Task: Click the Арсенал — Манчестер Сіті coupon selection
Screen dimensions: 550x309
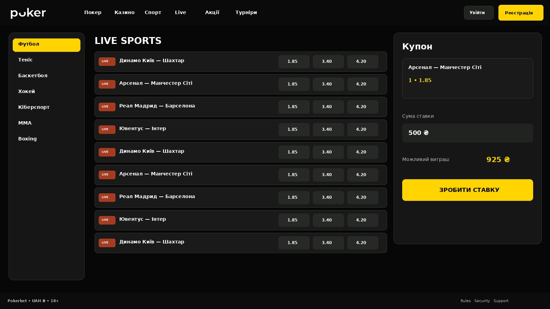Action: click(467, 78)
